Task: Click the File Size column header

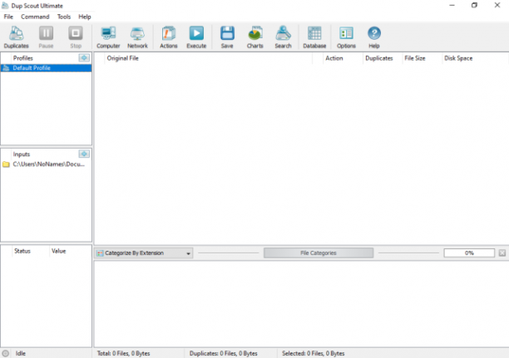Action: tap(422, 58)
